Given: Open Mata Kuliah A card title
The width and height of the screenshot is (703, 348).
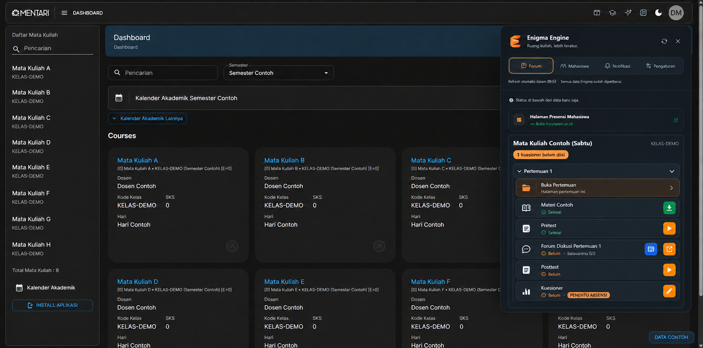Looking at the screenshot, I should (138, 161).
